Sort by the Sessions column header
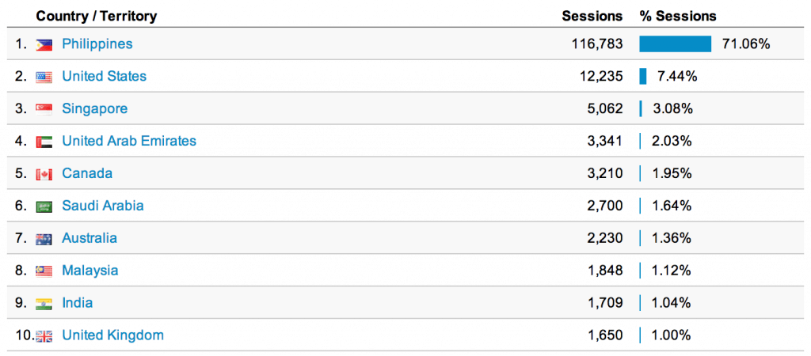Viewport: 811px width, 356px height. (592, 16)
